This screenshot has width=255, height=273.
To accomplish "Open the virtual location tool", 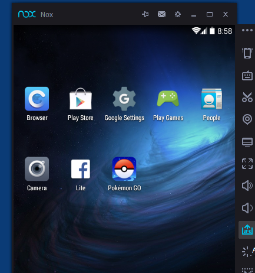I will point(247,119).
